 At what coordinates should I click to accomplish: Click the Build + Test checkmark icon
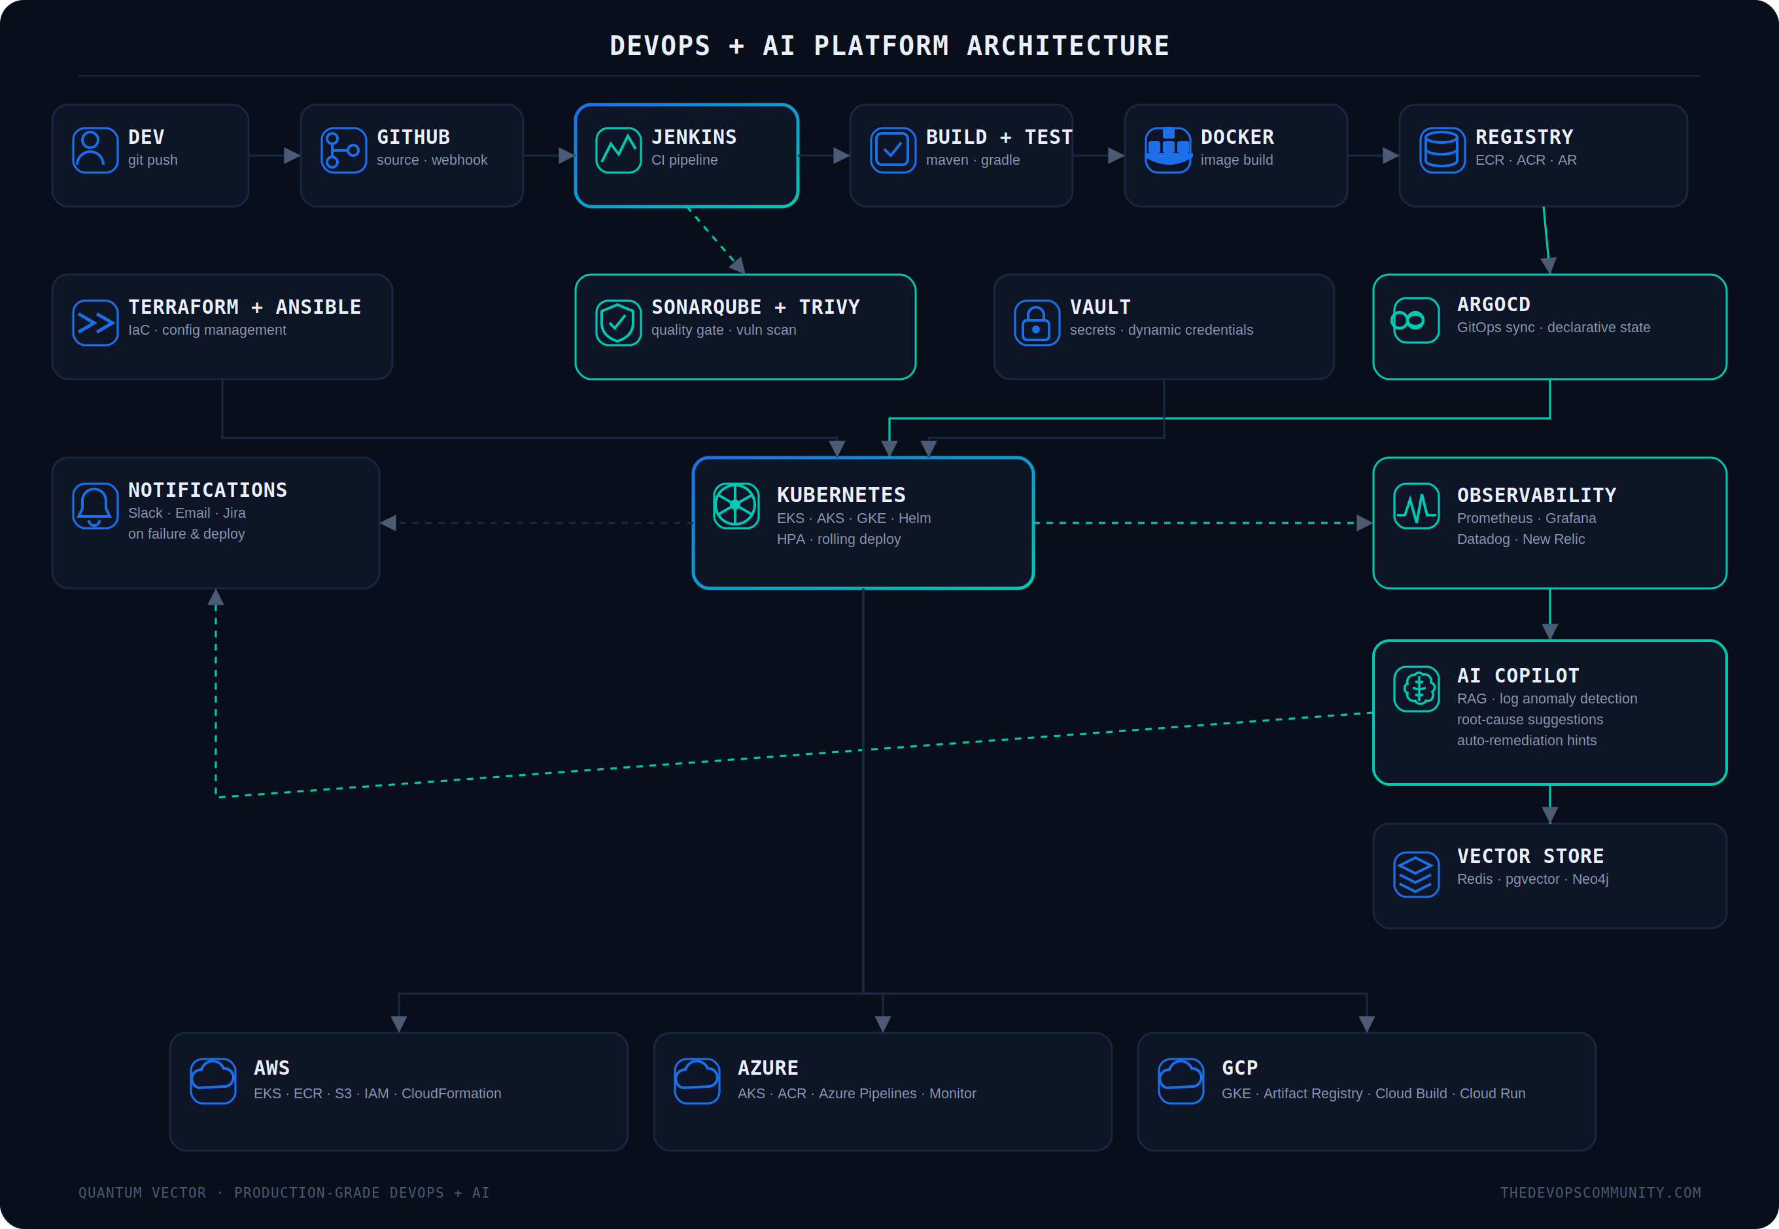point(893,150)
